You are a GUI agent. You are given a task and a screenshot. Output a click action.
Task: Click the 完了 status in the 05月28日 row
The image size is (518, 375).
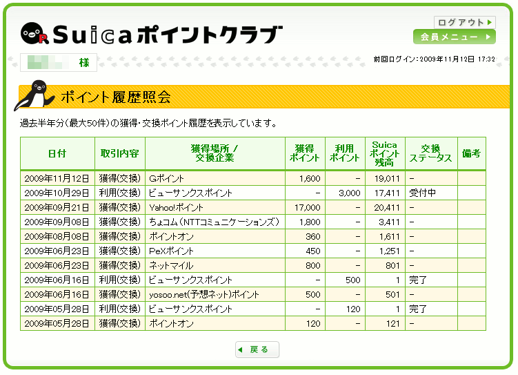(418, 309)
